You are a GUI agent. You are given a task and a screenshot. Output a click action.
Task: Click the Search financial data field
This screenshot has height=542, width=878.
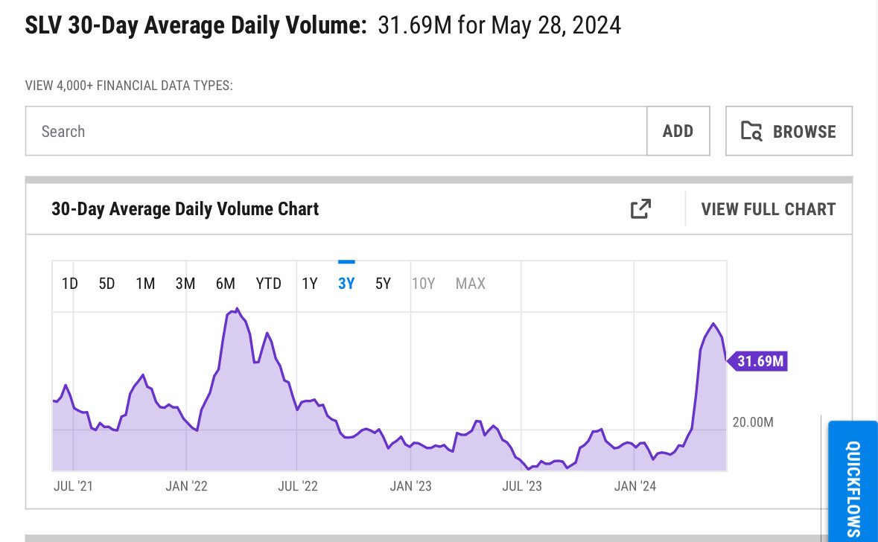[x=336, y=131]
